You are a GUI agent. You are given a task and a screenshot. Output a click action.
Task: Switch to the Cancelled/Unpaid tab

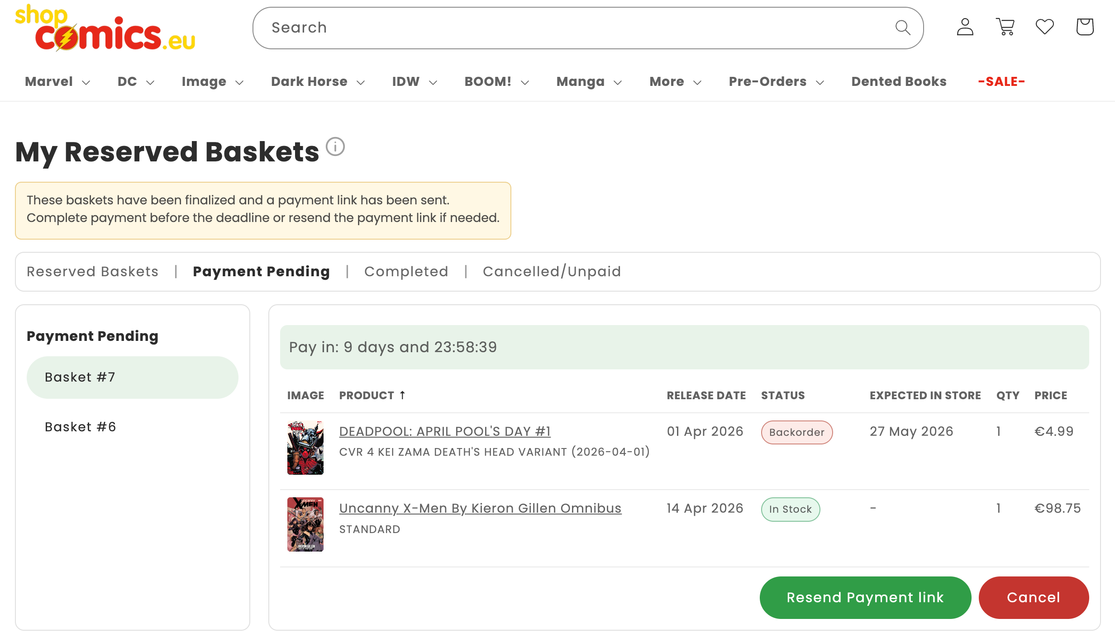(x=552, y=272)
